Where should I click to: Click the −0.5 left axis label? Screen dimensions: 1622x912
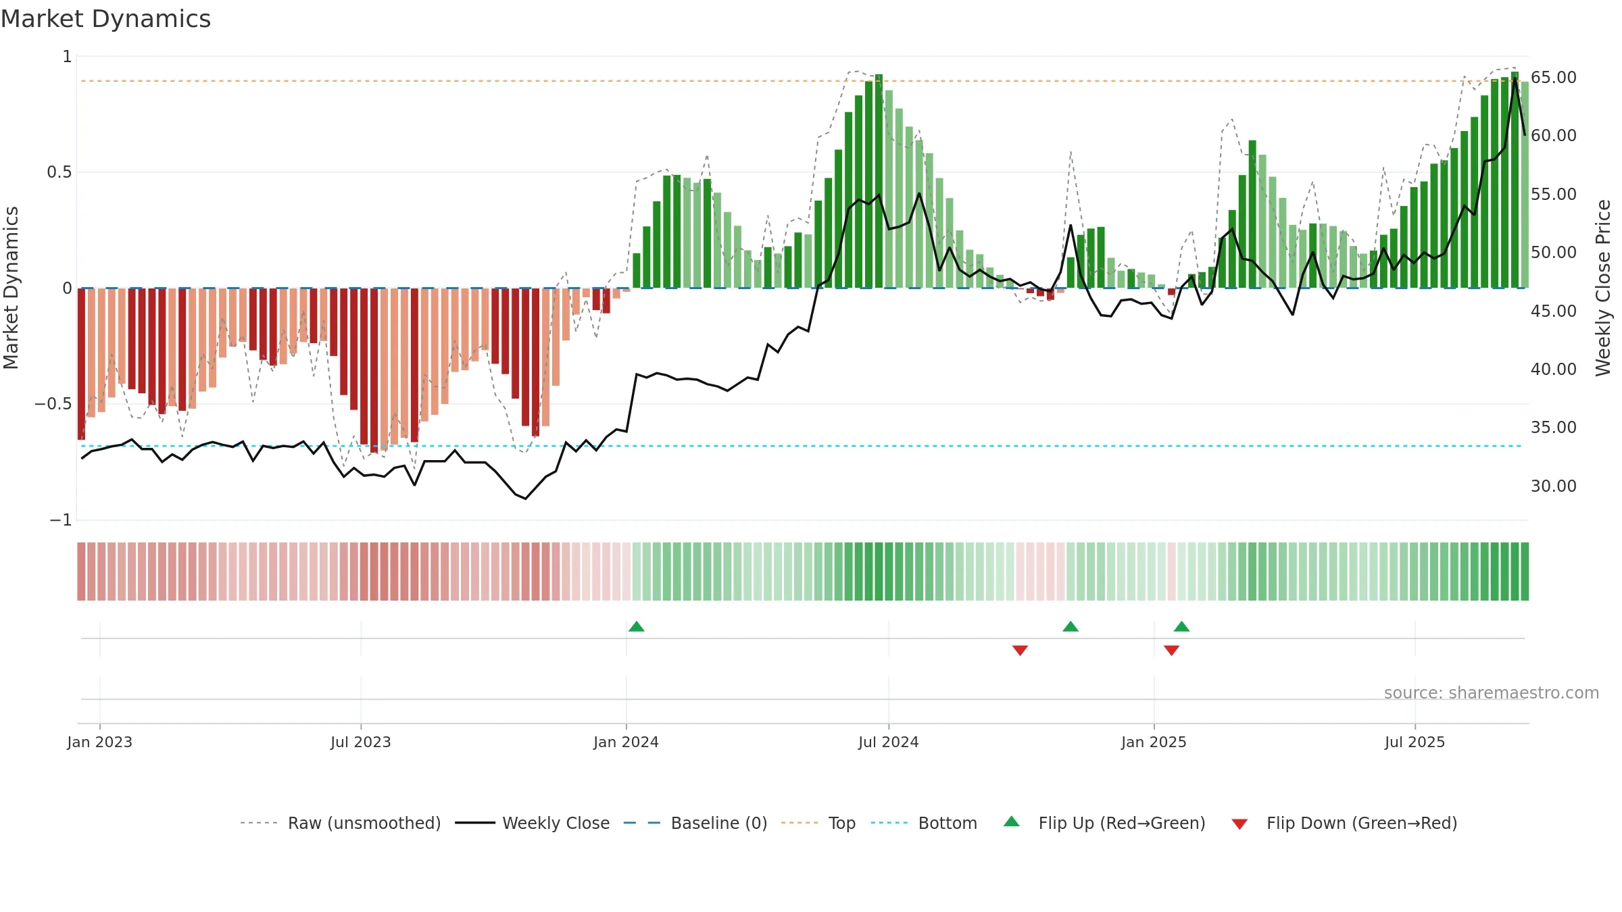pyautogui.click(x=53, y=404)
